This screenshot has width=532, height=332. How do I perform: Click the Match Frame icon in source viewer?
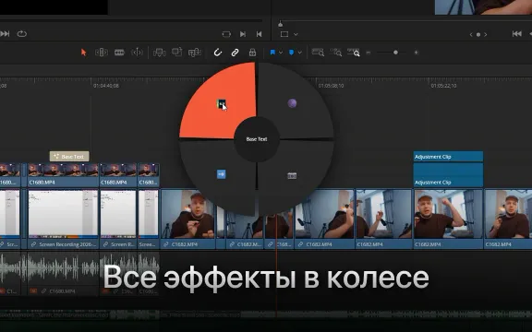coord(226,34)
